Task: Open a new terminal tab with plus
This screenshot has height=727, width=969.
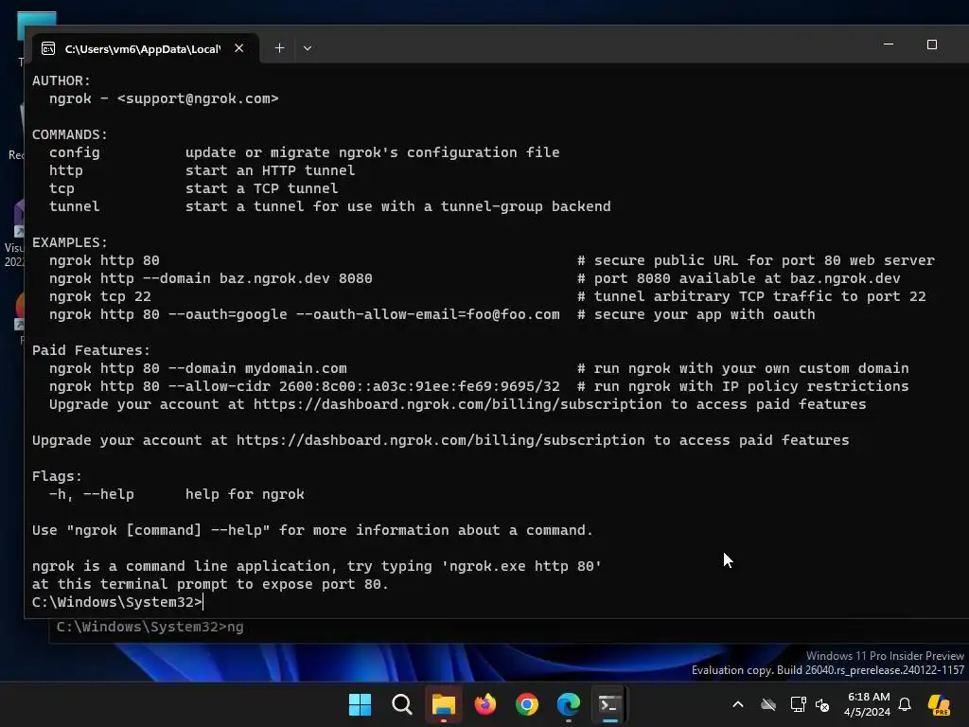Action: (279, 48)
